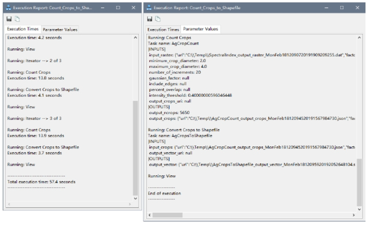The image size is (369, 225).
Task: Click 'Execution time: 4.2 seconds' line
Action: click(34, 38)
